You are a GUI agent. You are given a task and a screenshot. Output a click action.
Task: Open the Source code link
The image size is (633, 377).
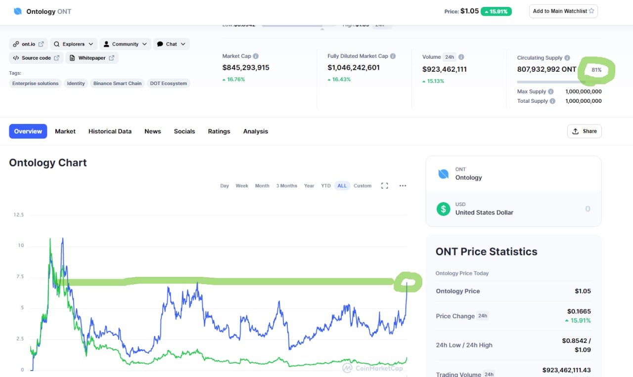(x=36, y=58)
